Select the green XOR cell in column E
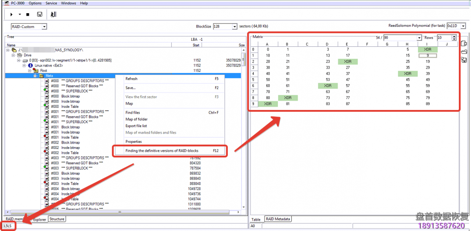 click(x=347, y=61)
